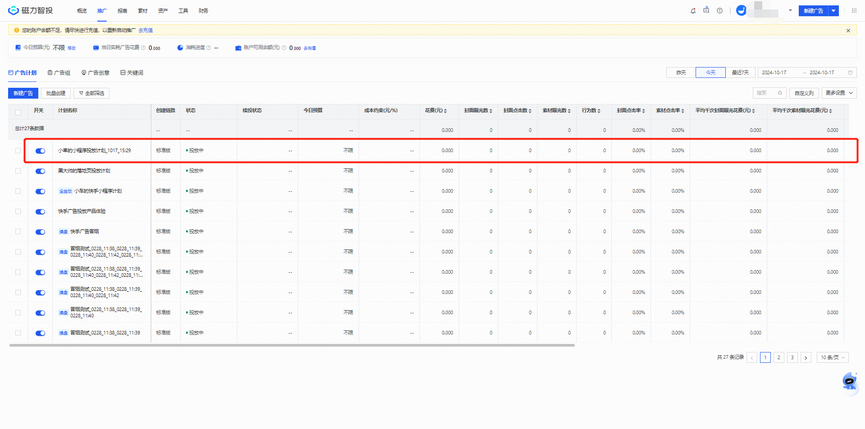Click help icon next to 账户可用余额(元)
865x429 pixels.
coord(284,48)
